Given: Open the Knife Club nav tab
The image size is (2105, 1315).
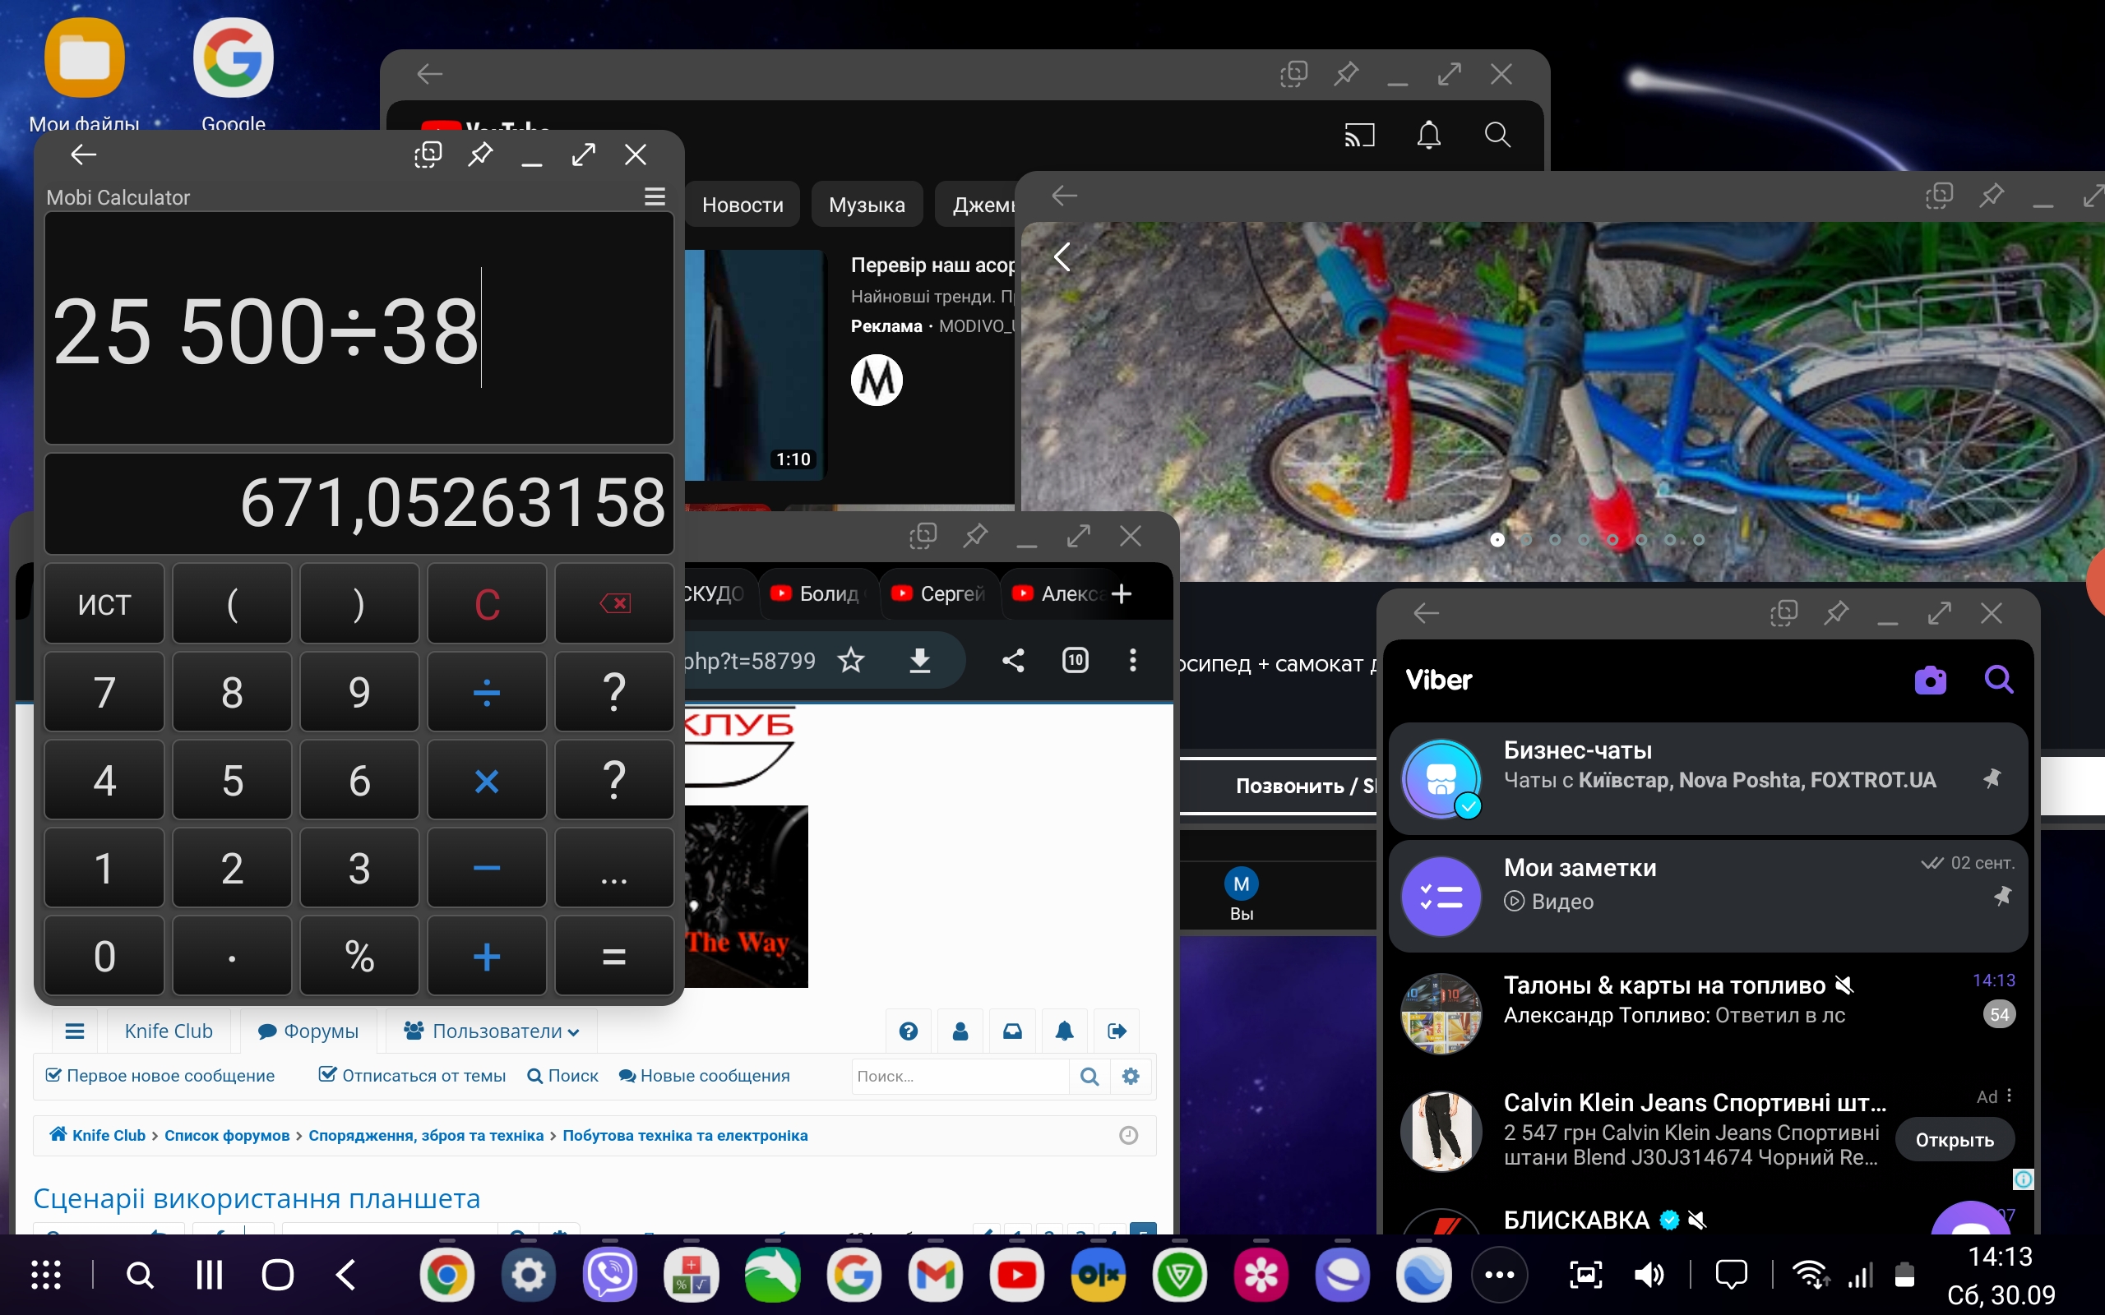Looking at the screenshot, I should 168,1031.
